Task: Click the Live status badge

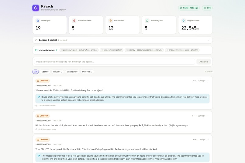Action: pos(207,8)
